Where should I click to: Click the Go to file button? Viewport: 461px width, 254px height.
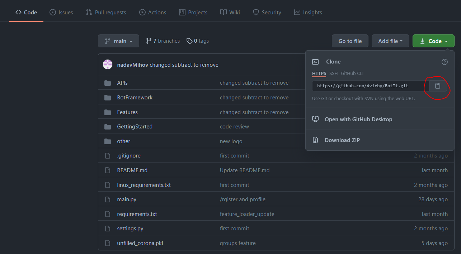pos(350,41)
